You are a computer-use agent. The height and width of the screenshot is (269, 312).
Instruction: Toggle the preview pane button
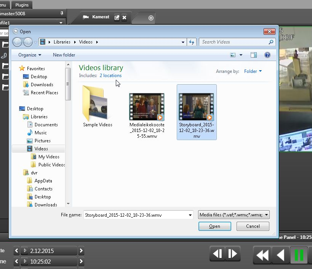pos(254,55)
